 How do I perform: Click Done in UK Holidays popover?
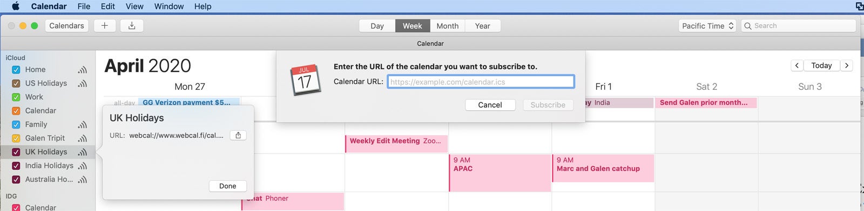(227, 186)
